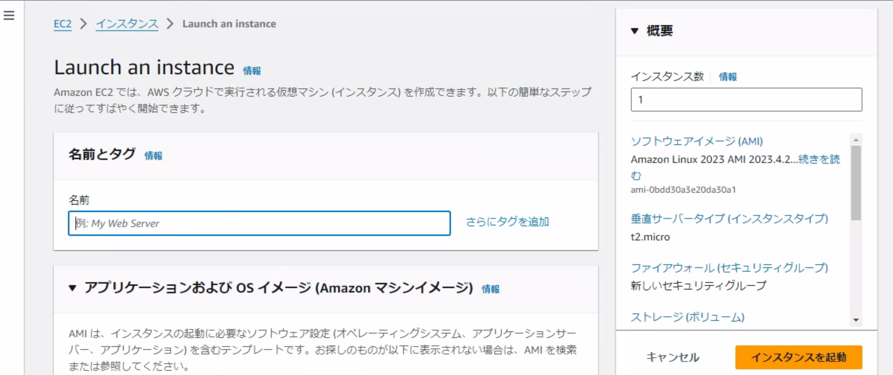The height and width of the screenshot is (375, 893).
Task: Click summary scrollbar down arrow
Action: [856, 320]
